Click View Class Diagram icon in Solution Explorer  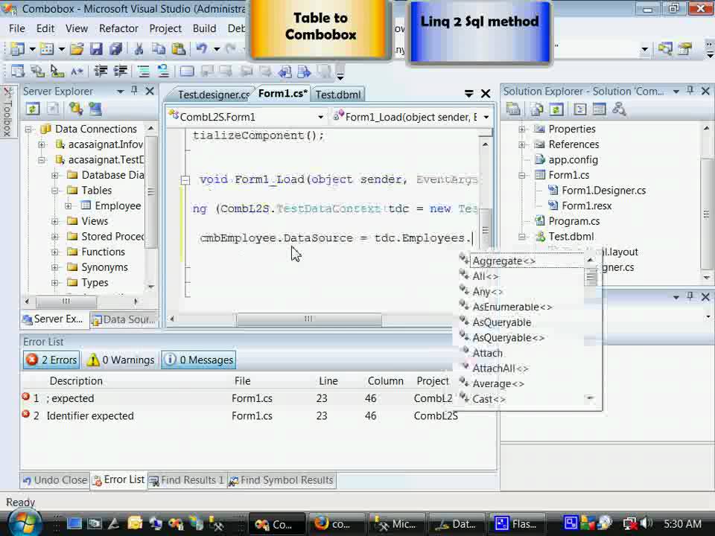619,109
